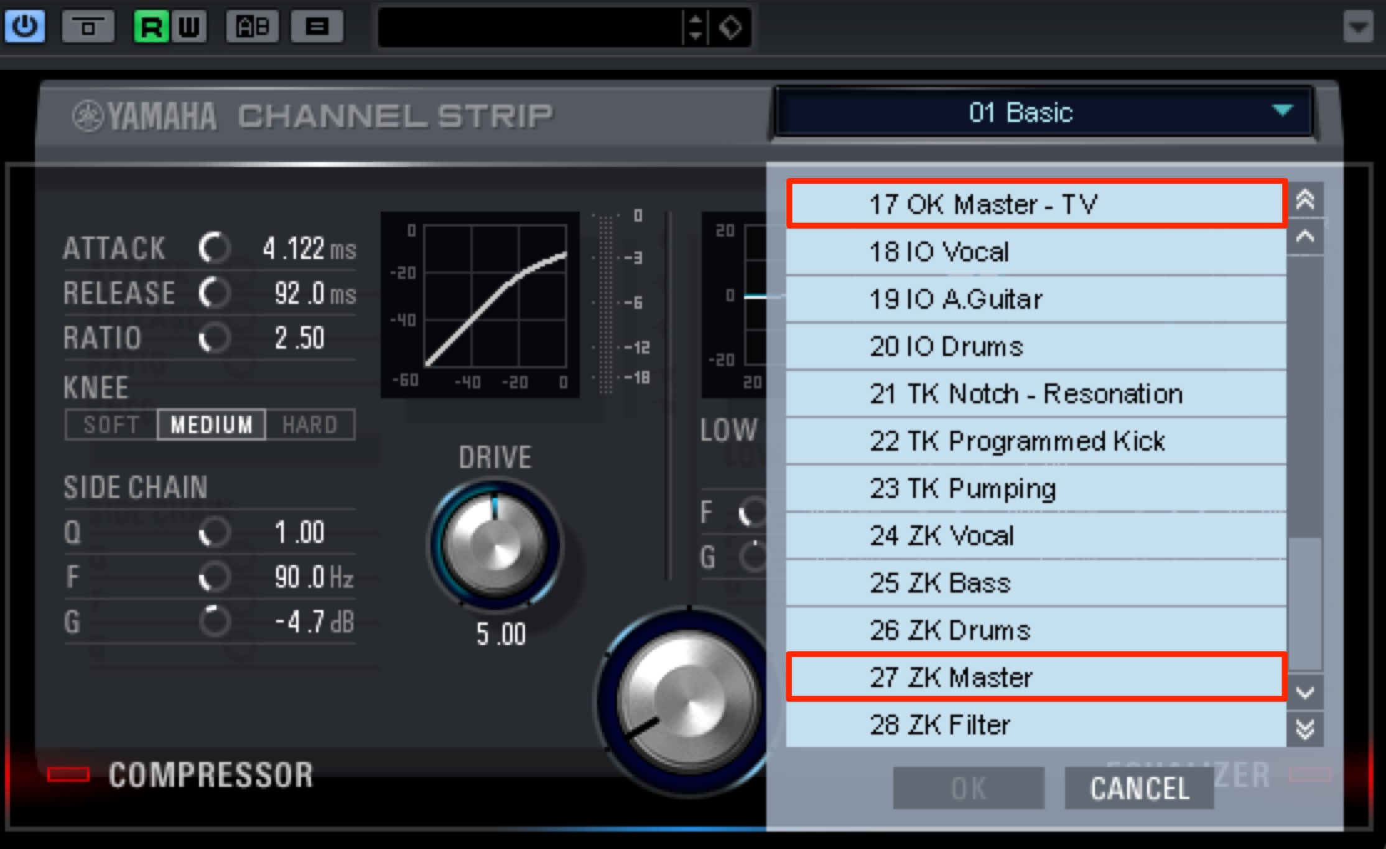
Task: Click the gain reduction meter
Action: click(x=606, y=304)
